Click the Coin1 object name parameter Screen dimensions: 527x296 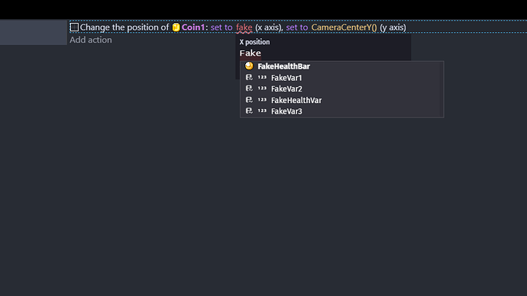coord(193,27)
